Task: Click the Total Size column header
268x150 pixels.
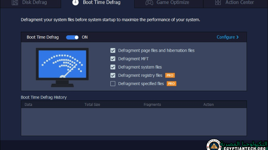Action: click(x=92, y=105)
